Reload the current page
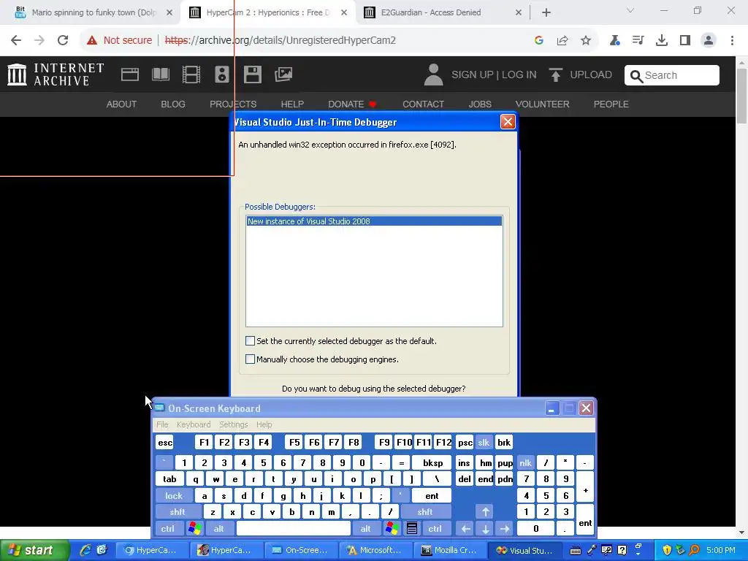Image resolution: width=748 pixels, height=561 pixels. click(x=63, y=40)
